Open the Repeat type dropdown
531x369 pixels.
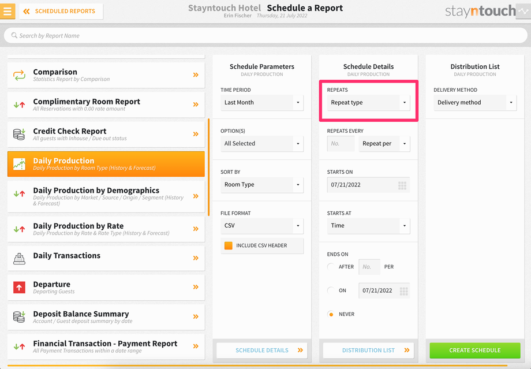tap(368, 102)
